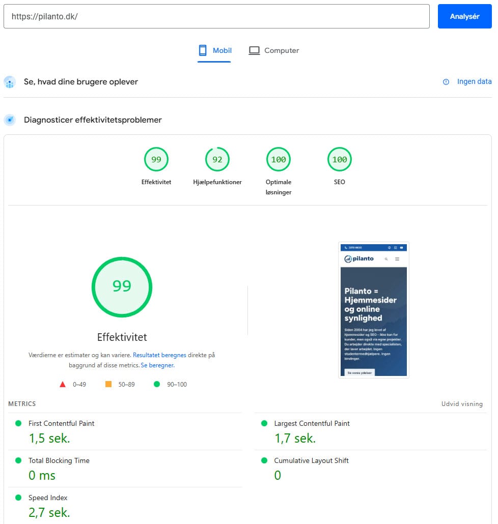Click the user experience icon near Se, hvad dine brugere oplever
The width and height of the screenshot is (498, 524).
(10, 82)
